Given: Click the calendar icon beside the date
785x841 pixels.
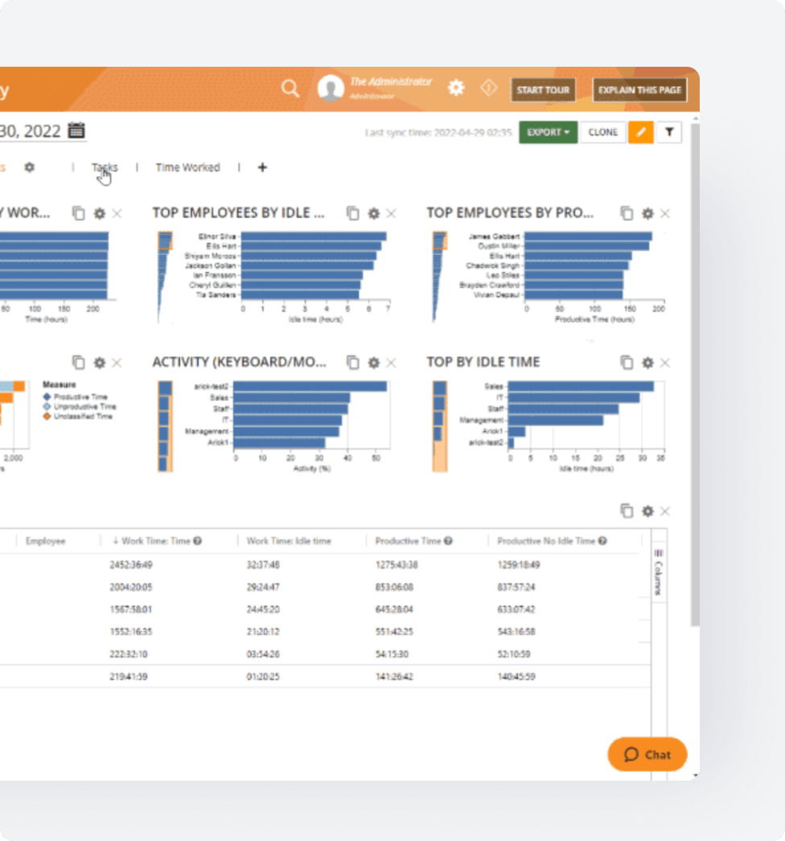Looking at the screenshot, I should [75, 129].
